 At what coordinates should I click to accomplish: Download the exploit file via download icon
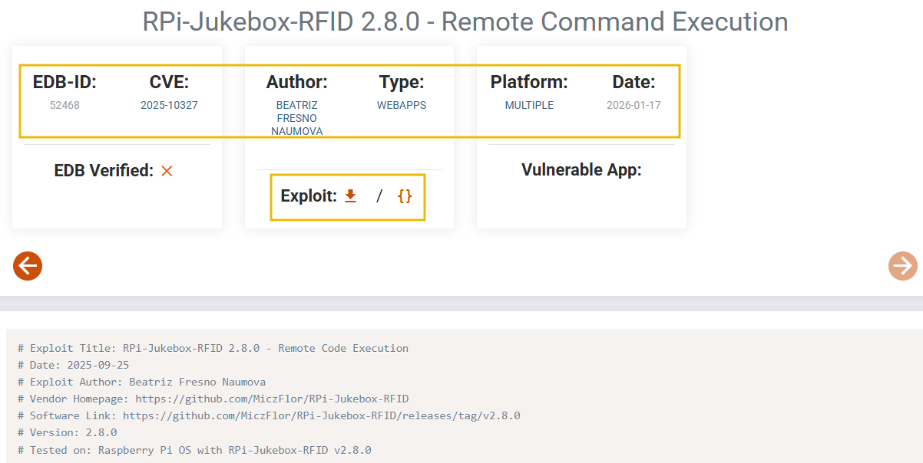[x=350, y=195]
